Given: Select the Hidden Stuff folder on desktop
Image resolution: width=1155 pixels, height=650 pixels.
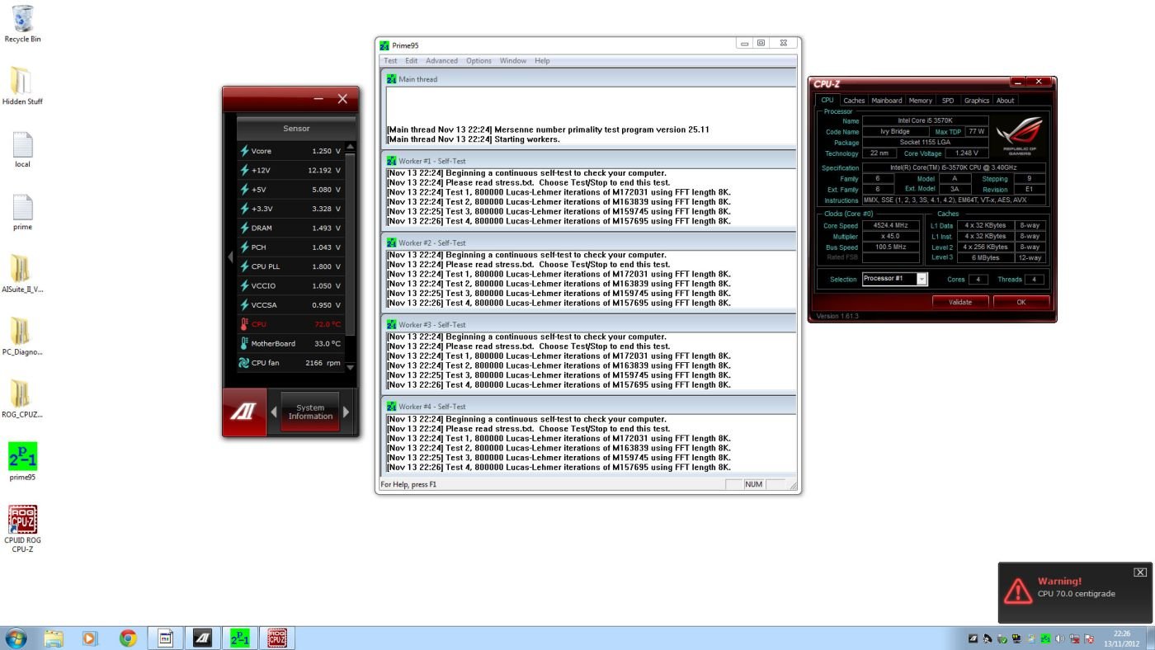Looking at the screenshot, I should coord(22,86).
